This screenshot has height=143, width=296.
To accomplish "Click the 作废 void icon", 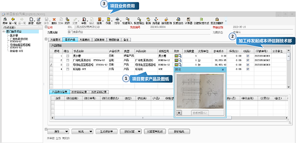I will [x=108, y=19].
